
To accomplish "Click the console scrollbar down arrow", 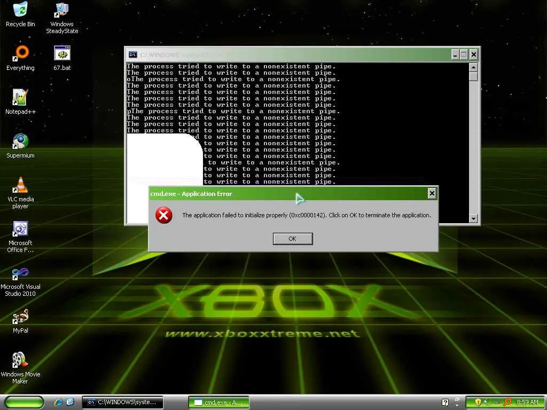I will [x=473, y=218].
